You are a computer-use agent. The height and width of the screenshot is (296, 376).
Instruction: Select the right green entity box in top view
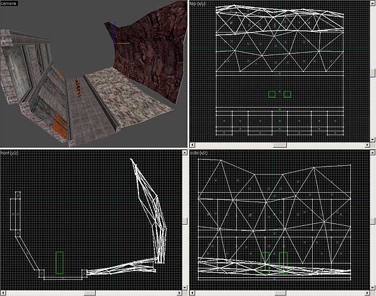(287, 94)
